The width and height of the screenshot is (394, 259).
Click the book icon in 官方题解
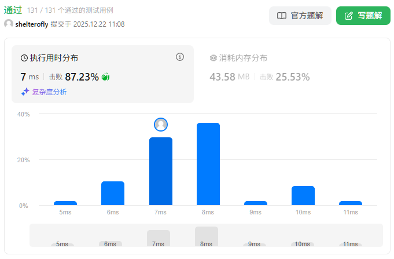(x=282, y=16)
